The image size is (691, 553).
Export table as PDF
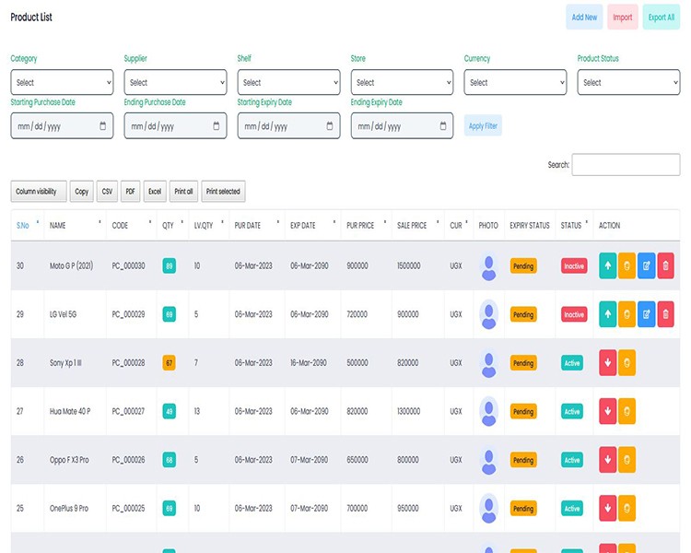pos(131,192)
